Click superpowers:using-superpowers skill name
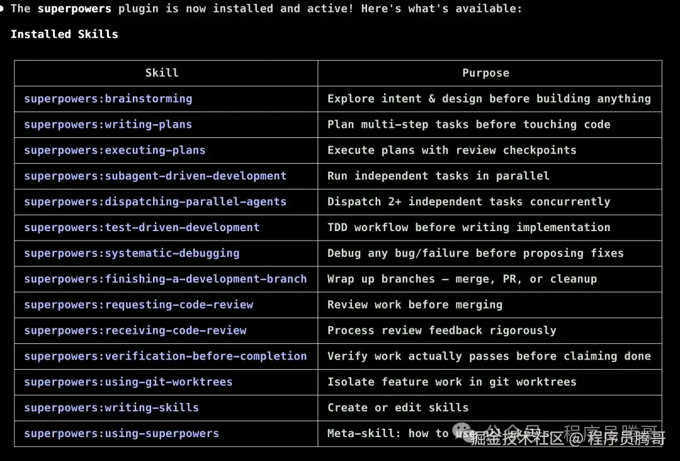 pos(122,434)
